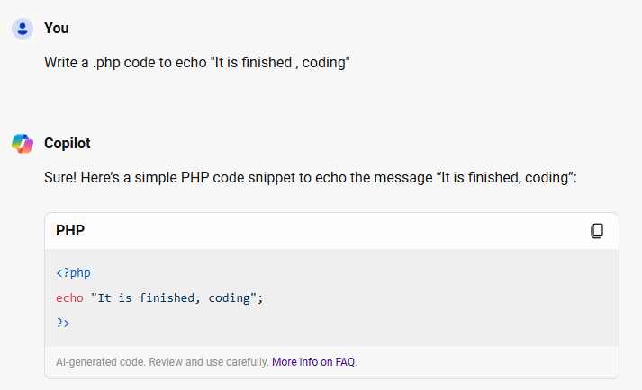Click the "You" sender name
Viewport: 642px width, 390px height.
(x=57, y=29)
